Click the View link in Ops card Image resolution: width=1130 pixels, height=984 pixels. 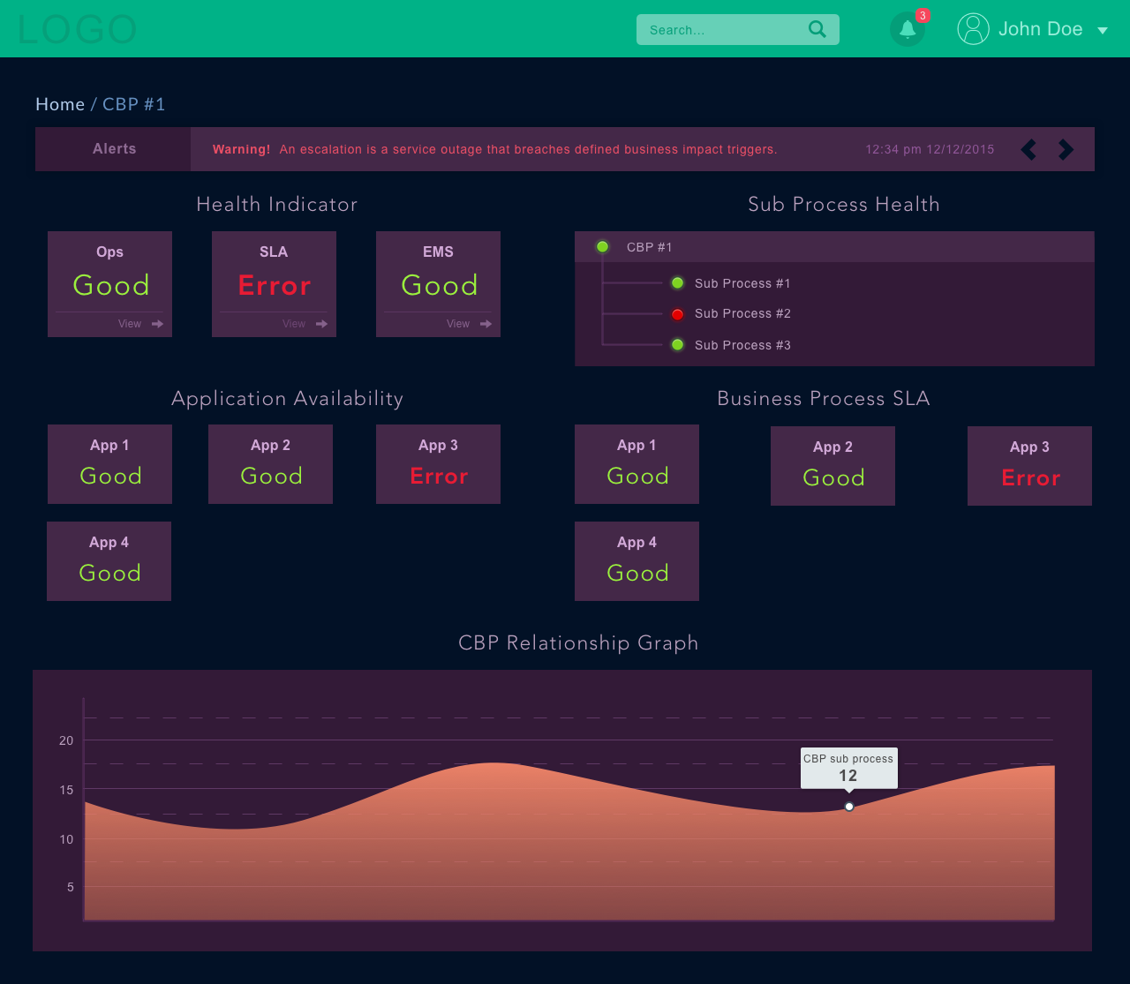click(x=130, y=324)
